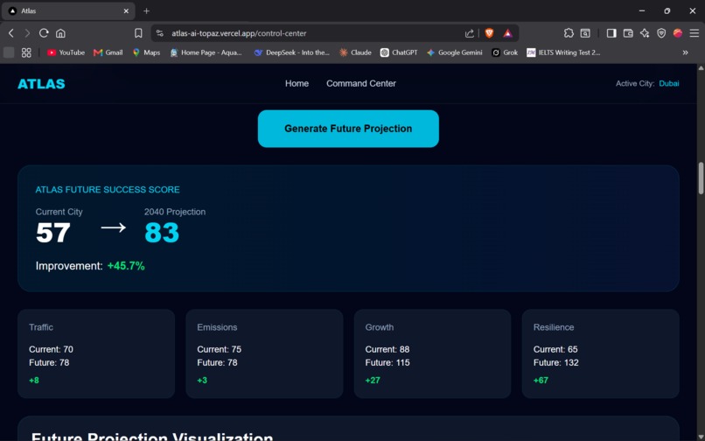
Task: Click the Resilience +67 change value
Action: (x=541, y=381)
